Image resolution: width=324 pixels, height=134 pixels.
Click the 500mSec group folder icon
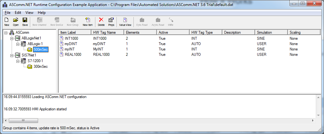[30, 50]
